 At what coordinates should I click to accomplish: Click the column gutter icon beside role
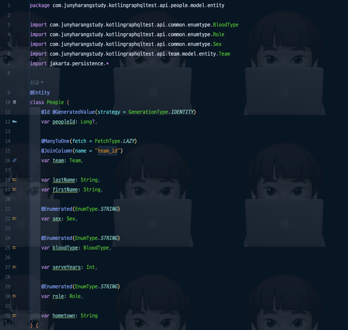tap(14, 296)
